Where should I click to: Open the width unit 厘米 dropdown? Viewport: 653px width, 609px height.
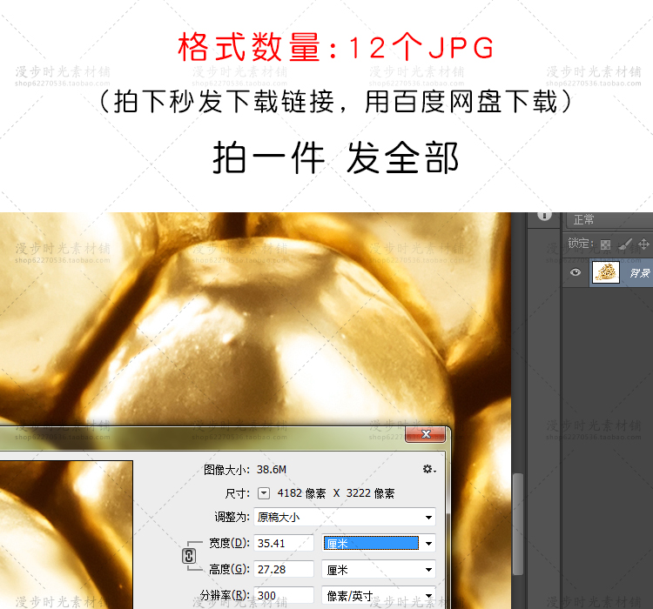pos(379,544)
